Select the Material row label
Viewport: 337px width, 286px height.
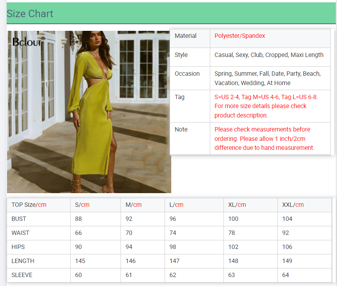186,36
